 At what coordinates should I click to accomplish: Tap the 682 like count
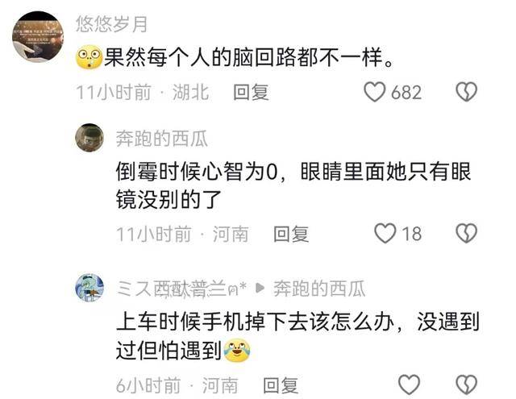pos(406,93)
